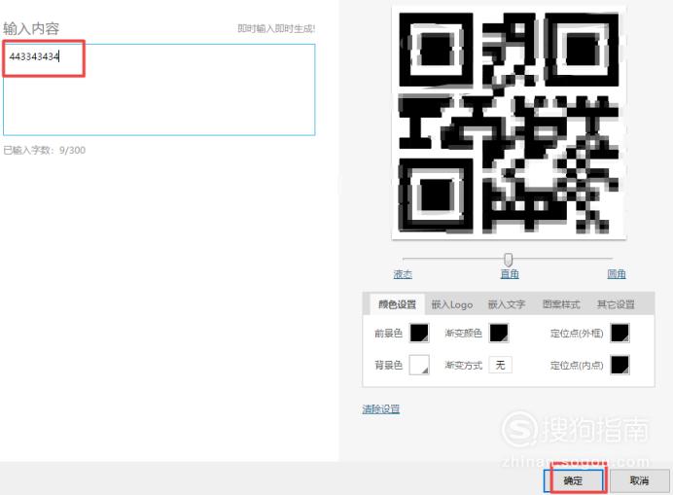Image resolution: width=673 pixels, height=495 pixels.
Task: Click the 输入内容 text input box
Action: pos(159,89)
